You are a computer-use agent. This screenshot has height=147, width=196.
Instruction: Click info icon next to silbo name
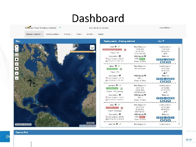[116, 105]
